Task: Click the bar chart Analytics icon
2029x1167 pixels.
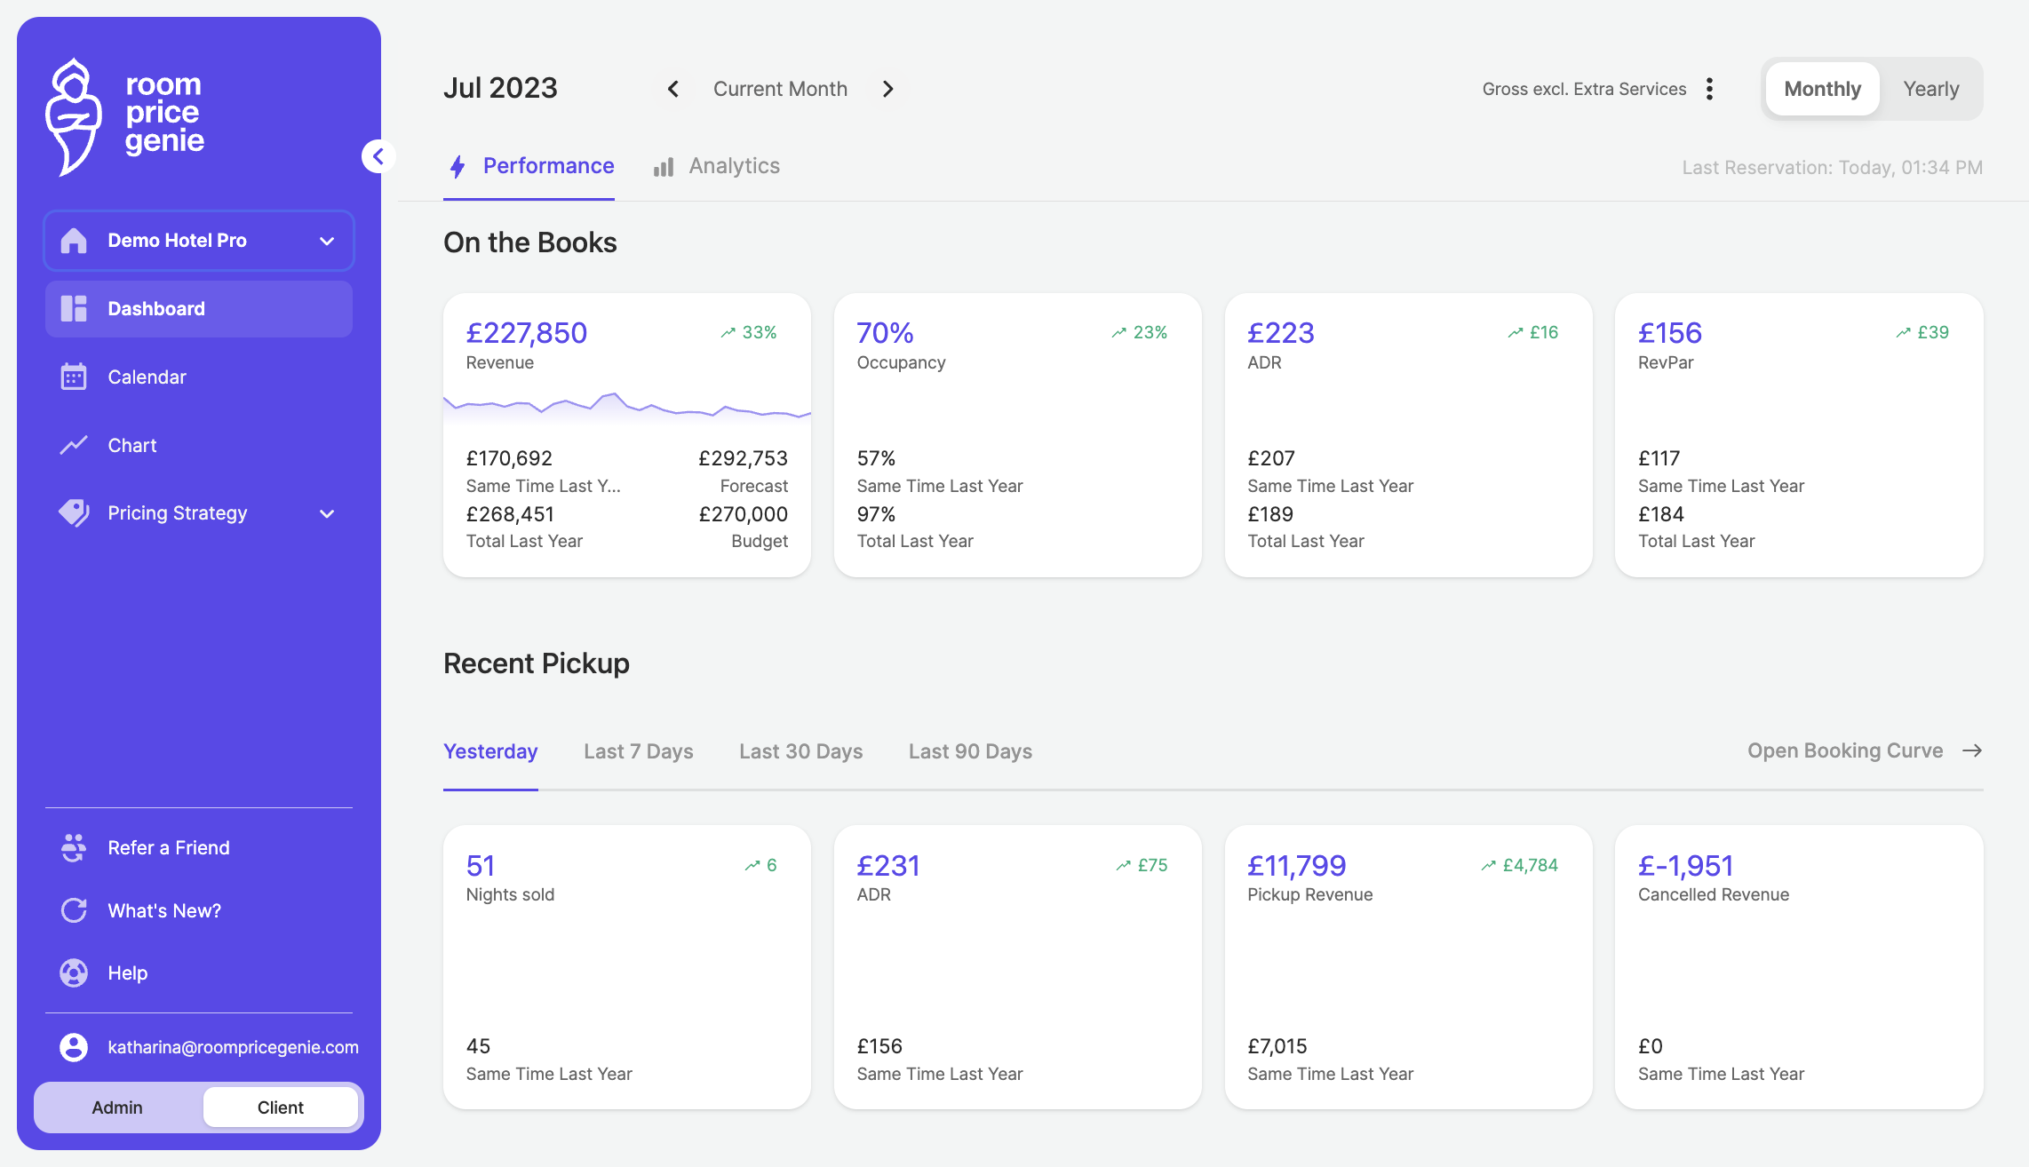Action: tap(664, 167)
